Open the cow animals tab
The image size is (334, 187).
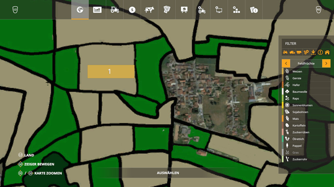point(149,10)
